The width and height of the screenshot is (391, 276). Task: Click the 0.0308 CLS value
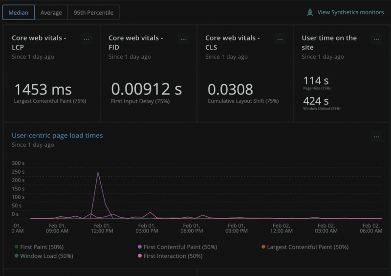pos(230,90)
